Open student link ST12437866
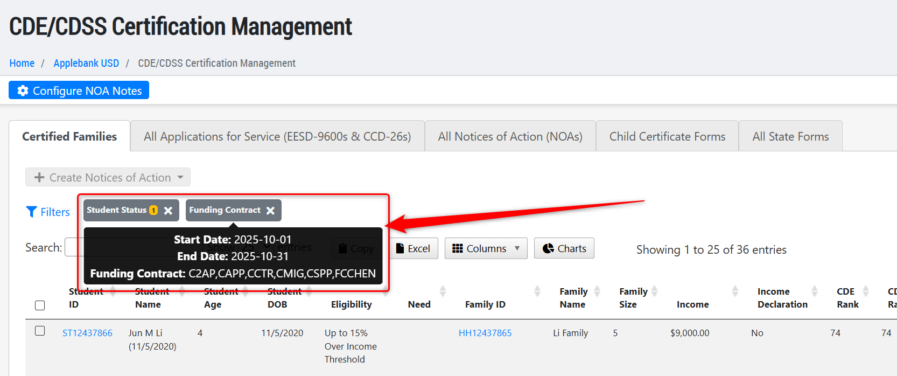The image size is (897, 376). pos(87,333)
